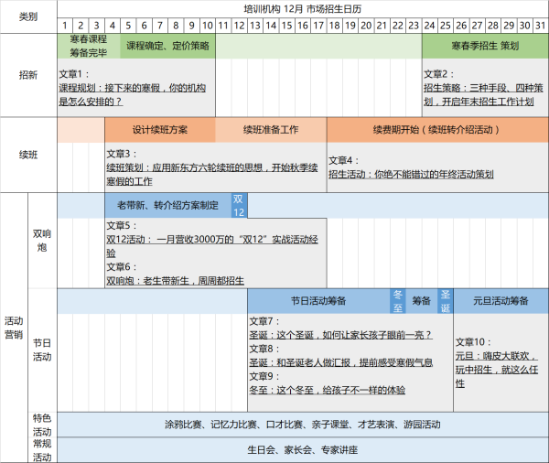Click the 筹备 block between 冬至 and 圣诞
The width and height of the screenshot is (549, 463).
pyautogui.click(x=422, y=301)
